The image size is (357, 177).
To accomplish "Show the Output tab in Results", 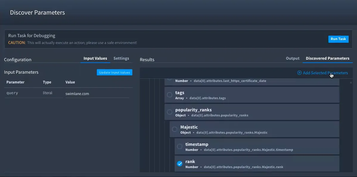I will click(293, 58).
